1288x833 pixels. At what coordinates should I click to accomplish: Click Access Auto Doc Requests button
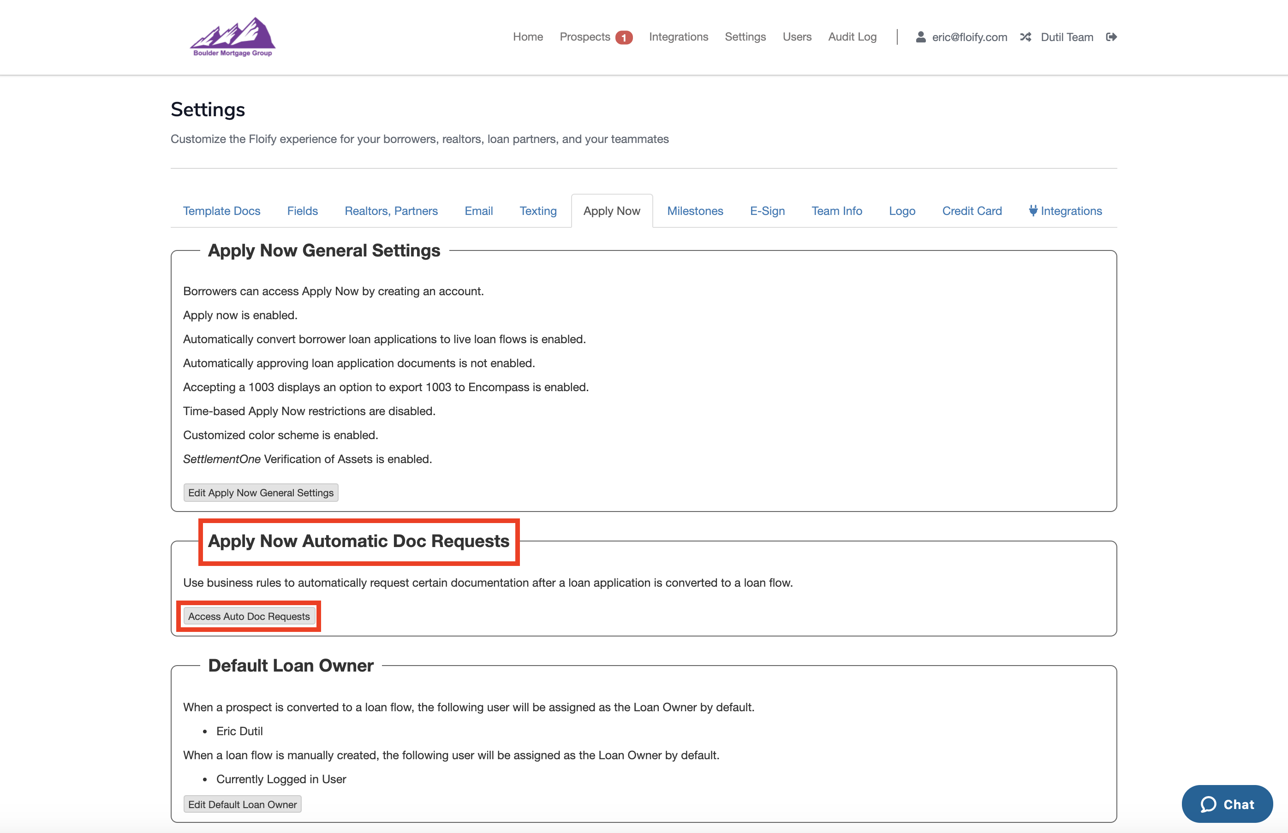point(249,616)
